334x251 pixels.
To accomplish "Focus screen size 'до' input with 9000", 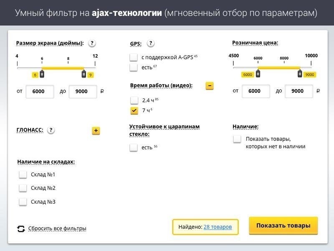I will pos(83,92).
